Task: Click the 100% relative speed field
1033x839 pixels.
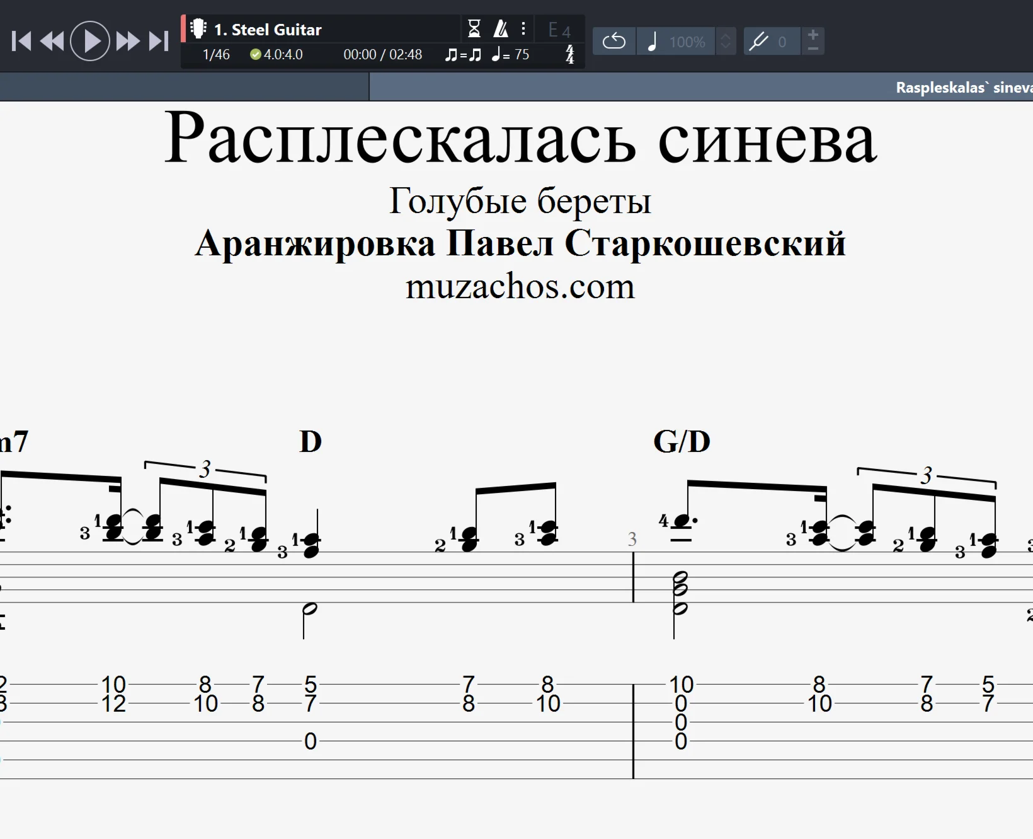Action: pyautogui.click(x=687, y=42)
